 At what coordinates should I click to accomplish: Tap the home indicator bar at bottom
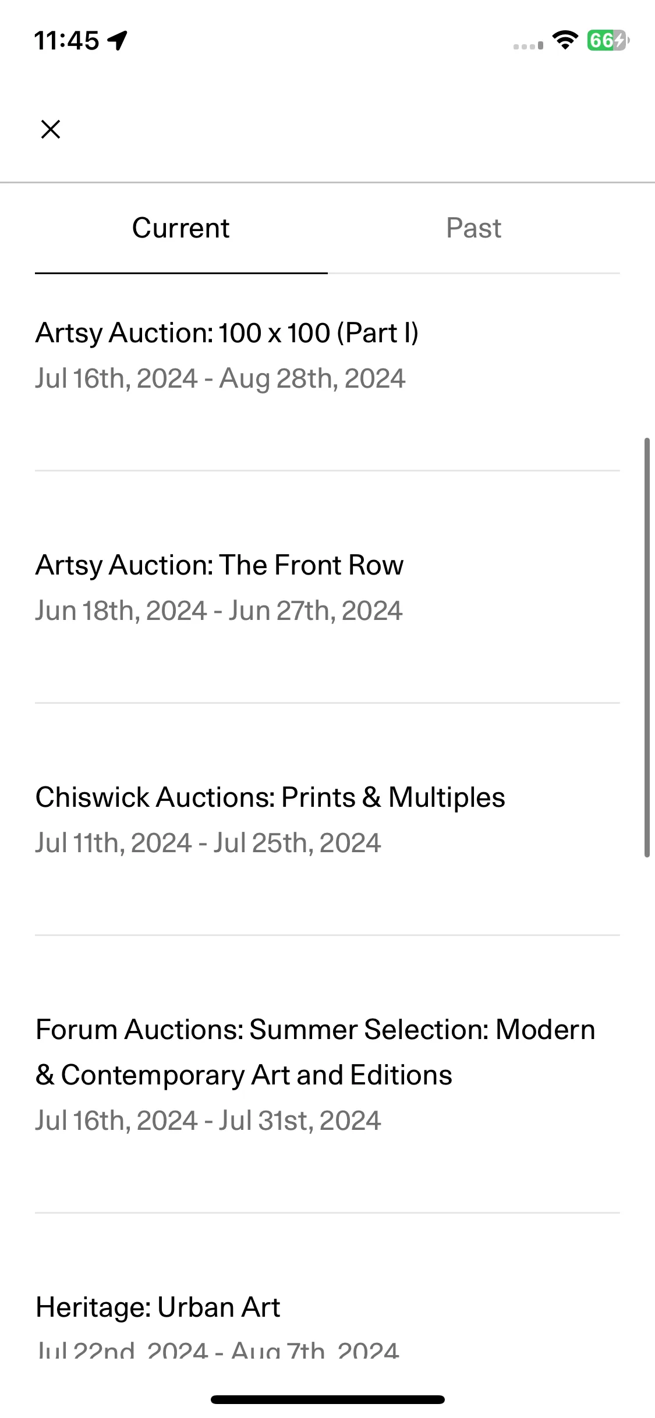pos(328,1399)
